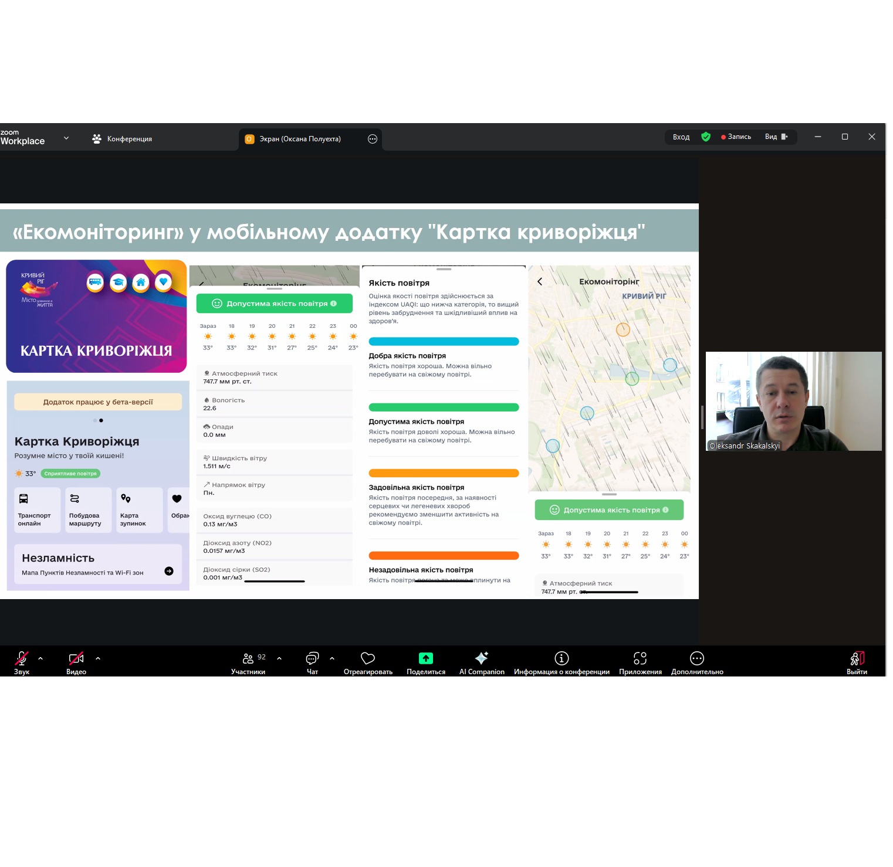Click the green encryption shield icon

click(706, 137)
